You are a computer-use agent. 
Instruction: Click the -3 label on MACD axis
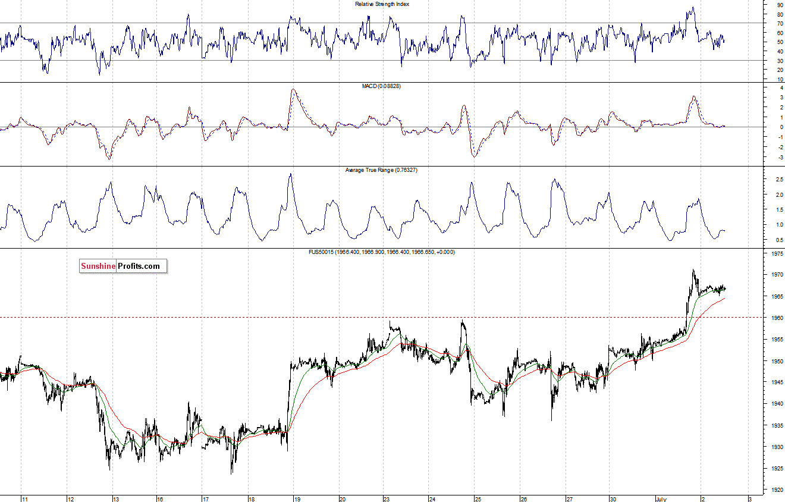[780, 158]
